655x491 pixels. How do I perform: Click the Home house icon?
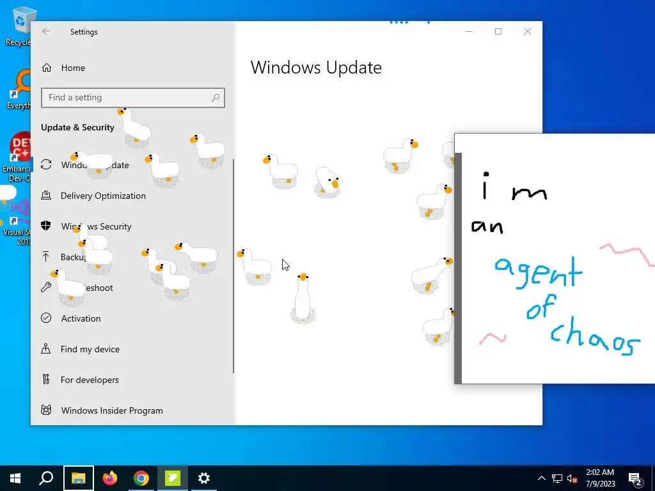[46, 68]
